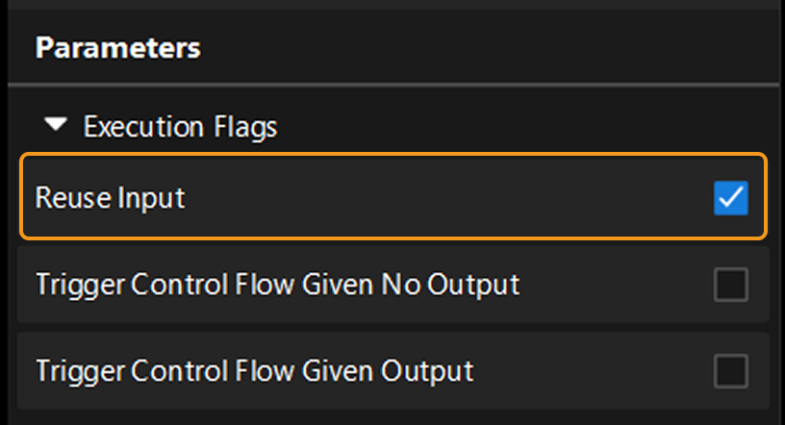
Task: Select the Trigger Control Flow Given No Output row
Action: pos(385,285)
